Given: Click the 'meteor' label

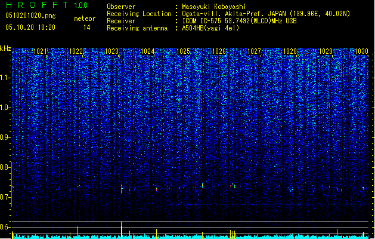Looking at the screenshot, I should (x=85, y=19).
